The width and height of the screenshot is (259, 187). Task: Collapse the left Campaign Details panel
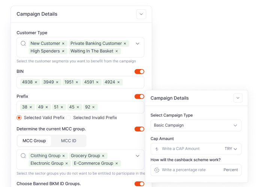[x=141, y=14]
